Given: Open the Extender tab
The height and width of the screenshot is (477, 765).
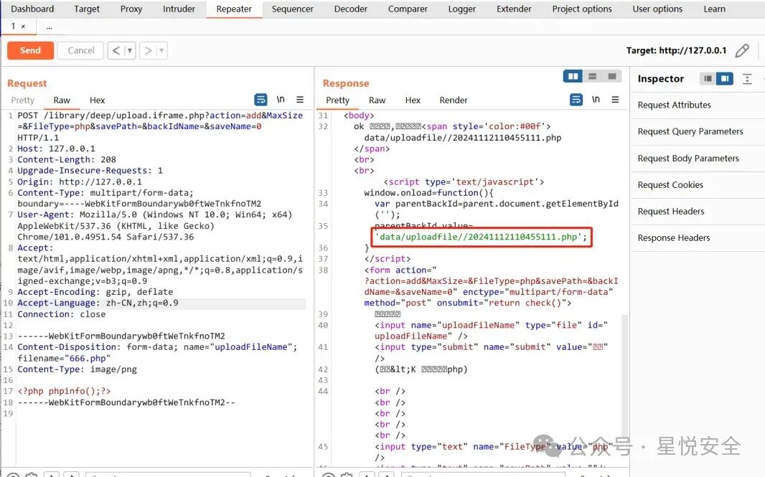Looking at the screenshot, I should (x=514, y=9).
